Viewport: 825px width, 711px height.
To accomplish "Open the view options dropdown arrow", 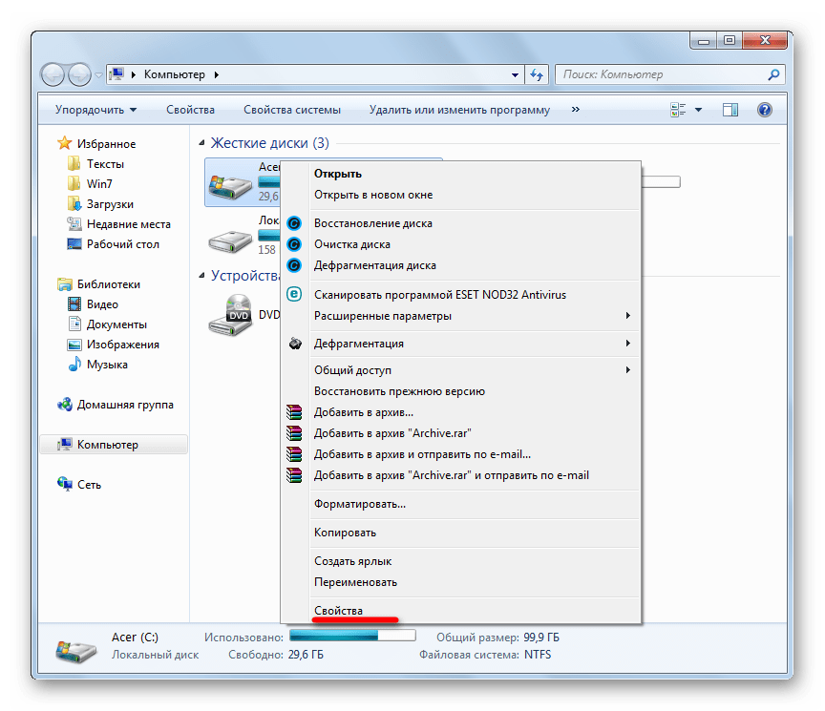I will click(699, 110).
